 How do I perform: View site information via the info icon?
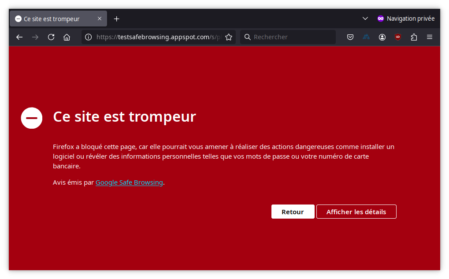click(x=88, y=37)
